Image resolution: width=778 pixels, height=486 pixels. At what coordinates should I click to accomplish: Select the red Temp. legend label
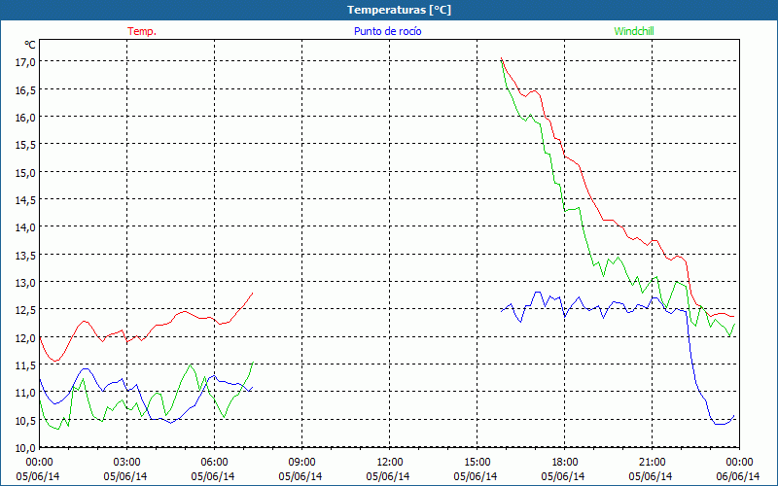[142, 31]
